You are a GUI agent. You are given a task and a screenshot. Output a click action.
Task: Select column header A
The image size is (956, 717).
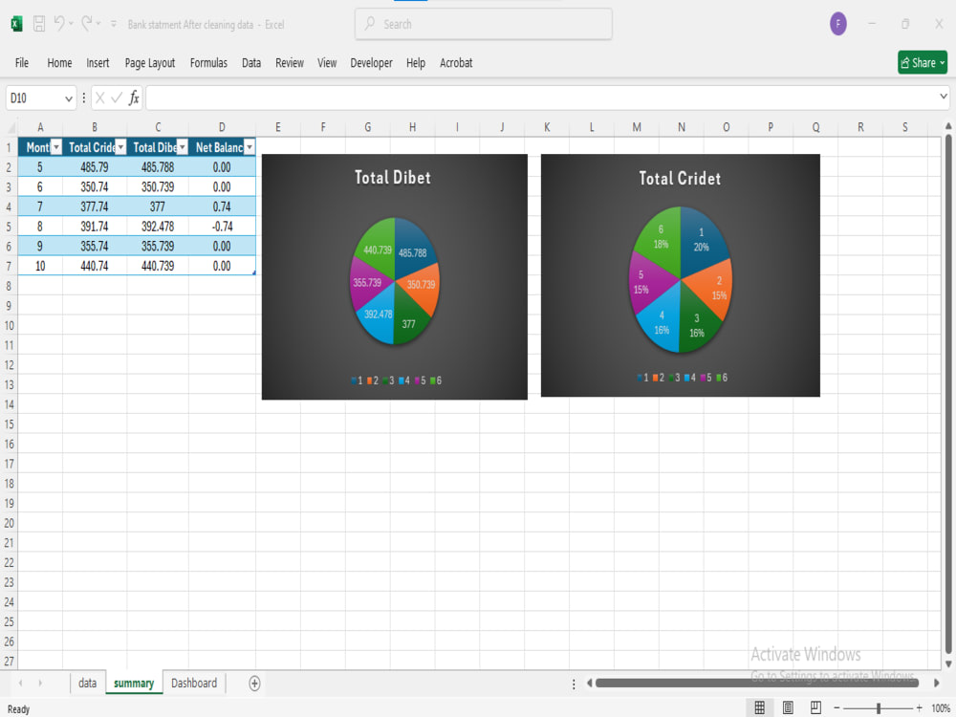[x=40, y=127]
